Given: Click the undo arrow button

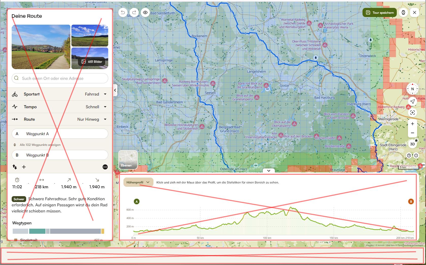Looking at the screenshot, I should click(x=123, y=12).
